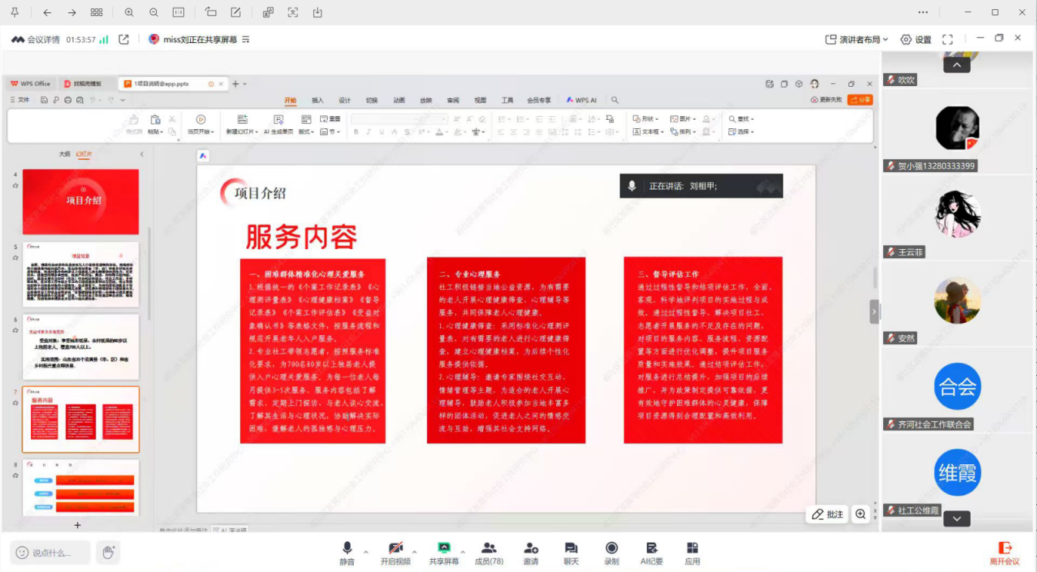This screenshot has width=1037, height=572.
Task: Invite participants using the 邀请 icon
Action: click(x=530, y=552)
